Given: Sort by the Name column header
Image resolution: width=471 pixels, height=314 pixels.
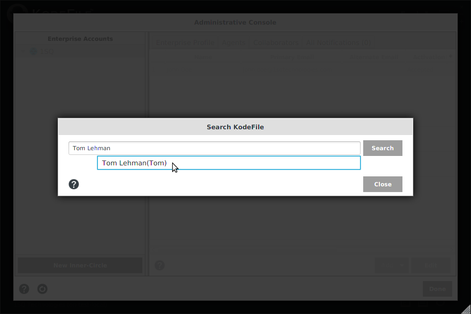Looking at the screenshot, I should point(203,57).
